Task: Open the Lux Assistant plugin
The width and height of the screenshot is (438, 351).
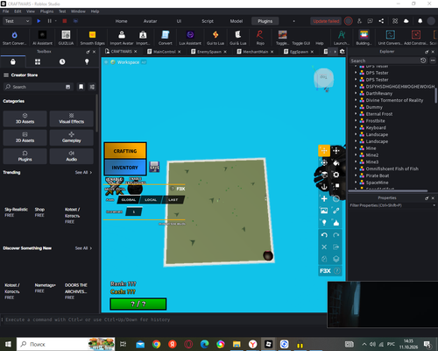Action: (190, 38)
